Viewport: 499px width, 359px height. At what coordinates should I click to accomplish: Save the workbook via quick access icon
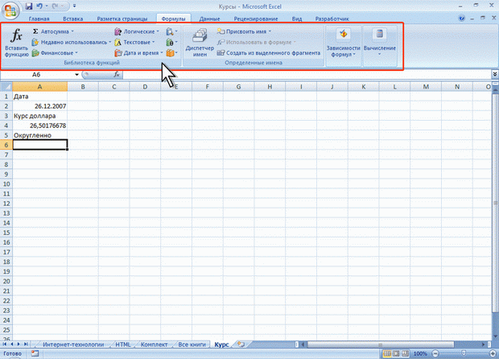[x=29, y=6]
